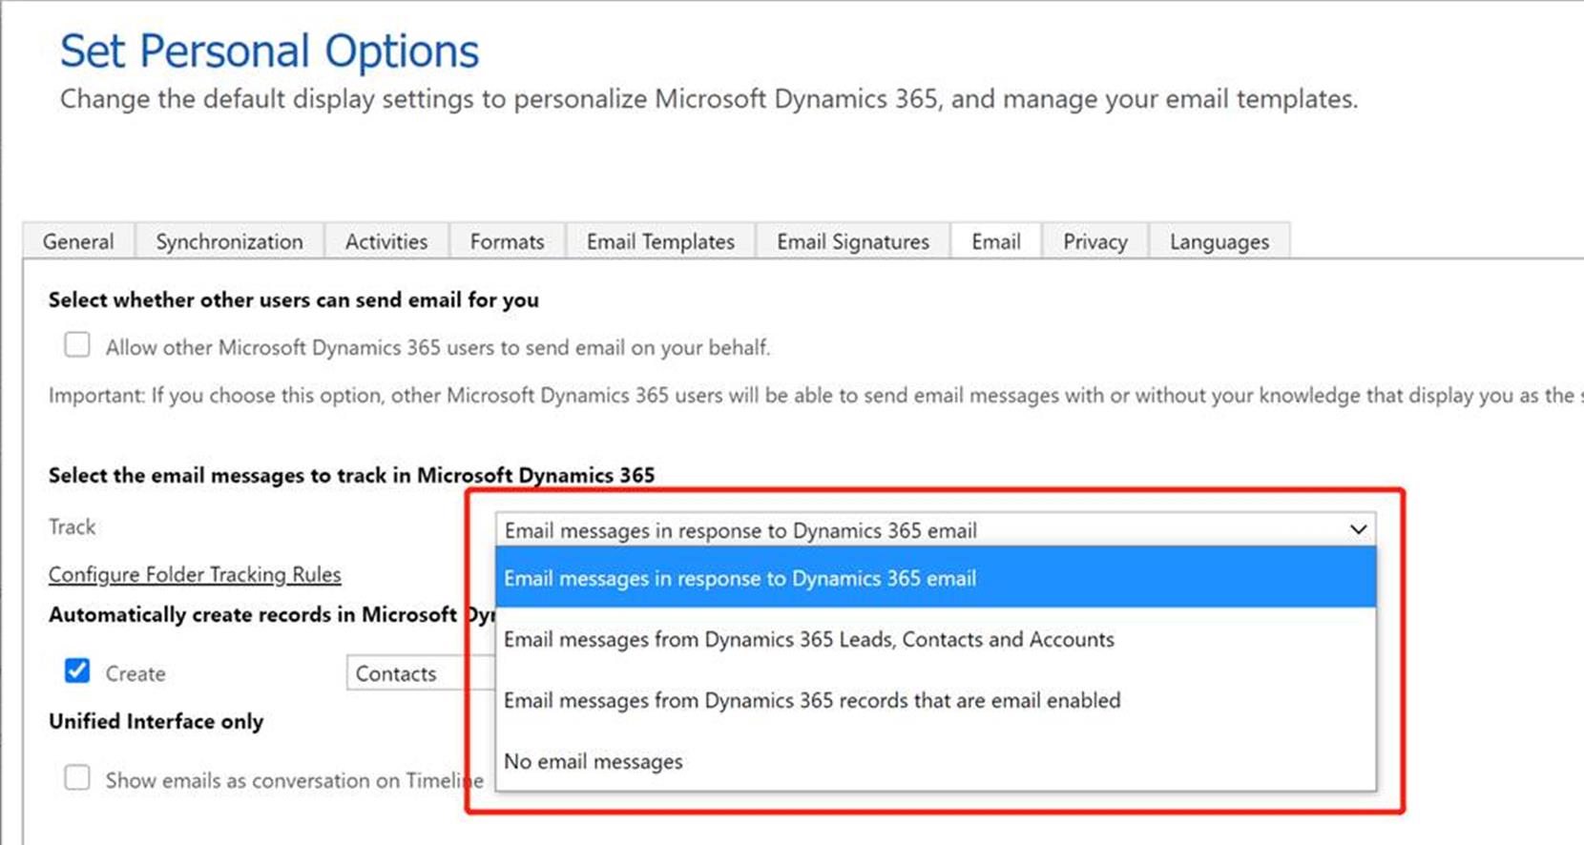Go to the Activities tab
The width and height of the screenshot is (1584, 845).
[x=386, y=241]
